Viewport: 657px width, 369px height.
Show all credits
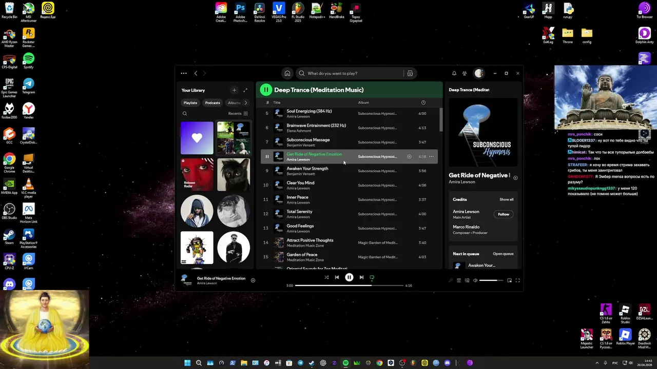click(506, 199)
